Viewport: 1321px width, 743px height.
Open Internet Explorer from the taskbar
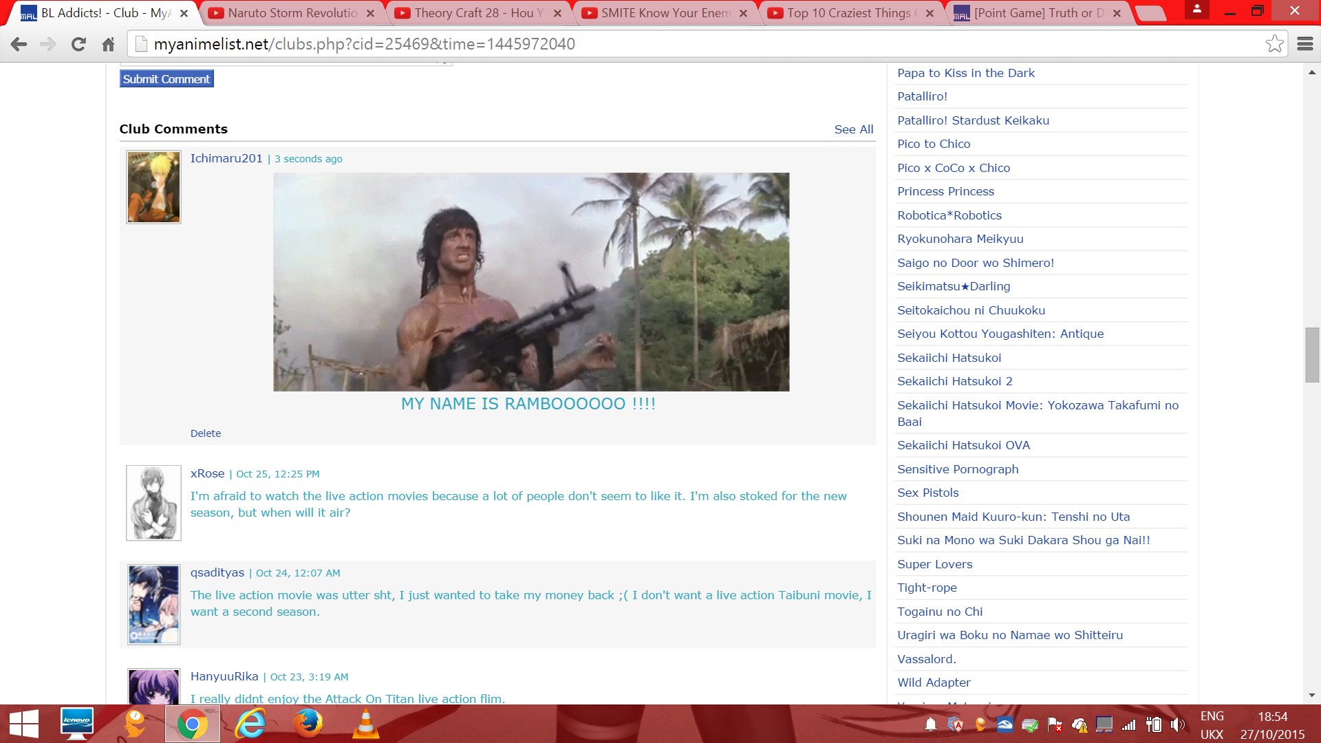point(250,724)
